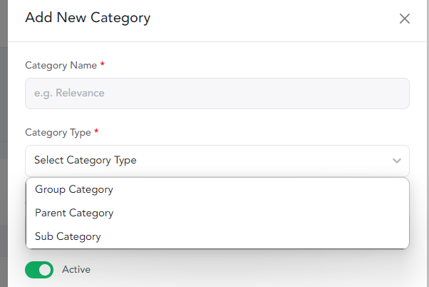Click the e.g. Relevance placeholder text
The image size is (429, 287).
coord(69,94)
